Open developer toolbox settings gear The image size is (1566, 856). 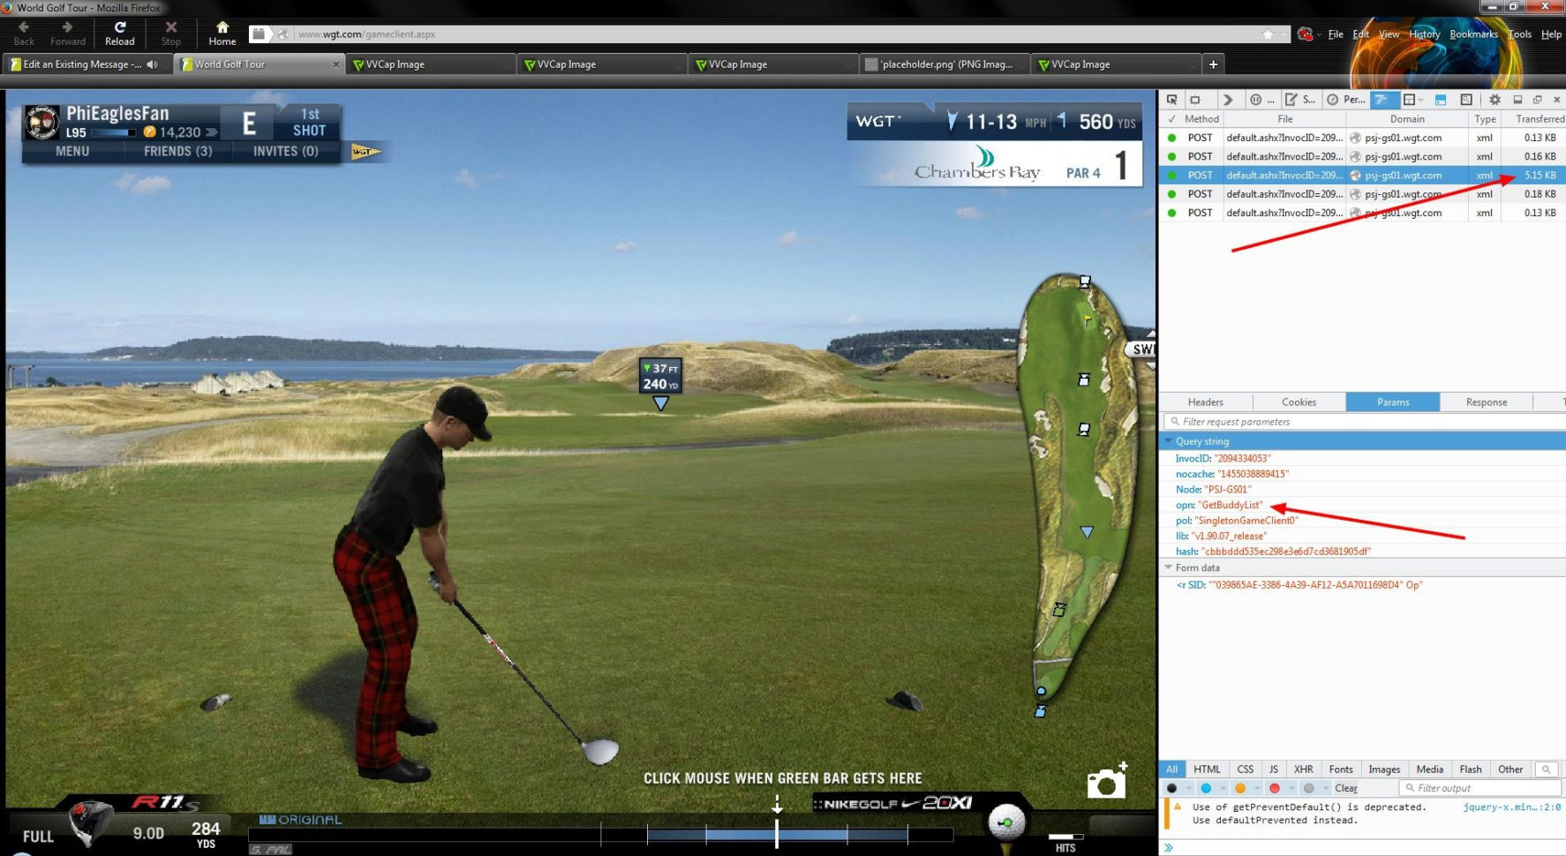point(1494,100)
